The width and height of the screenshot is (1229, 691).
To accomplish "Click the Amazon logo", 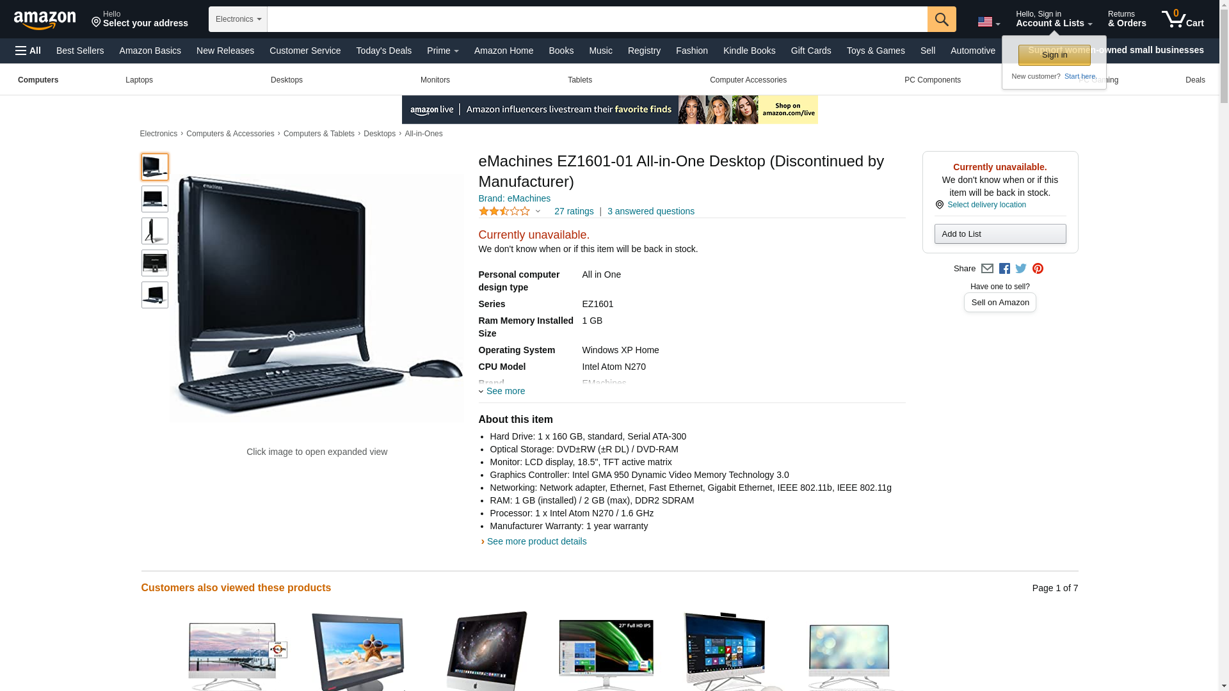I will pyautogui.click(x=45, y=20).
